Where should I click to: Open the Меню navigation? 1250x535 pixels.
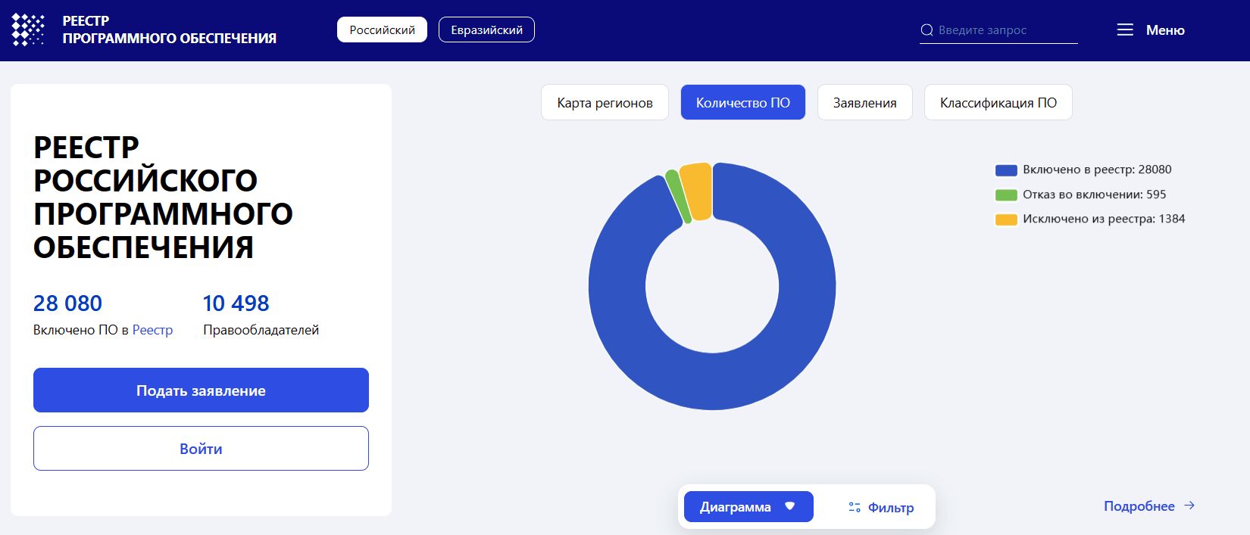click(x=1164, y=30)
